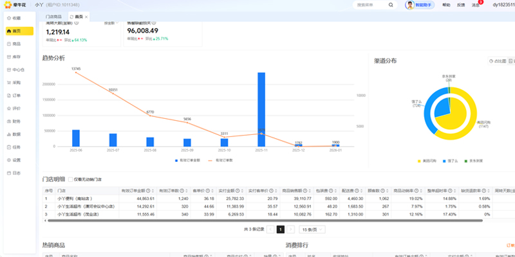Click the magnifier icon in the search box
This screenshot has width=515, height=257.
click(393, 5)
